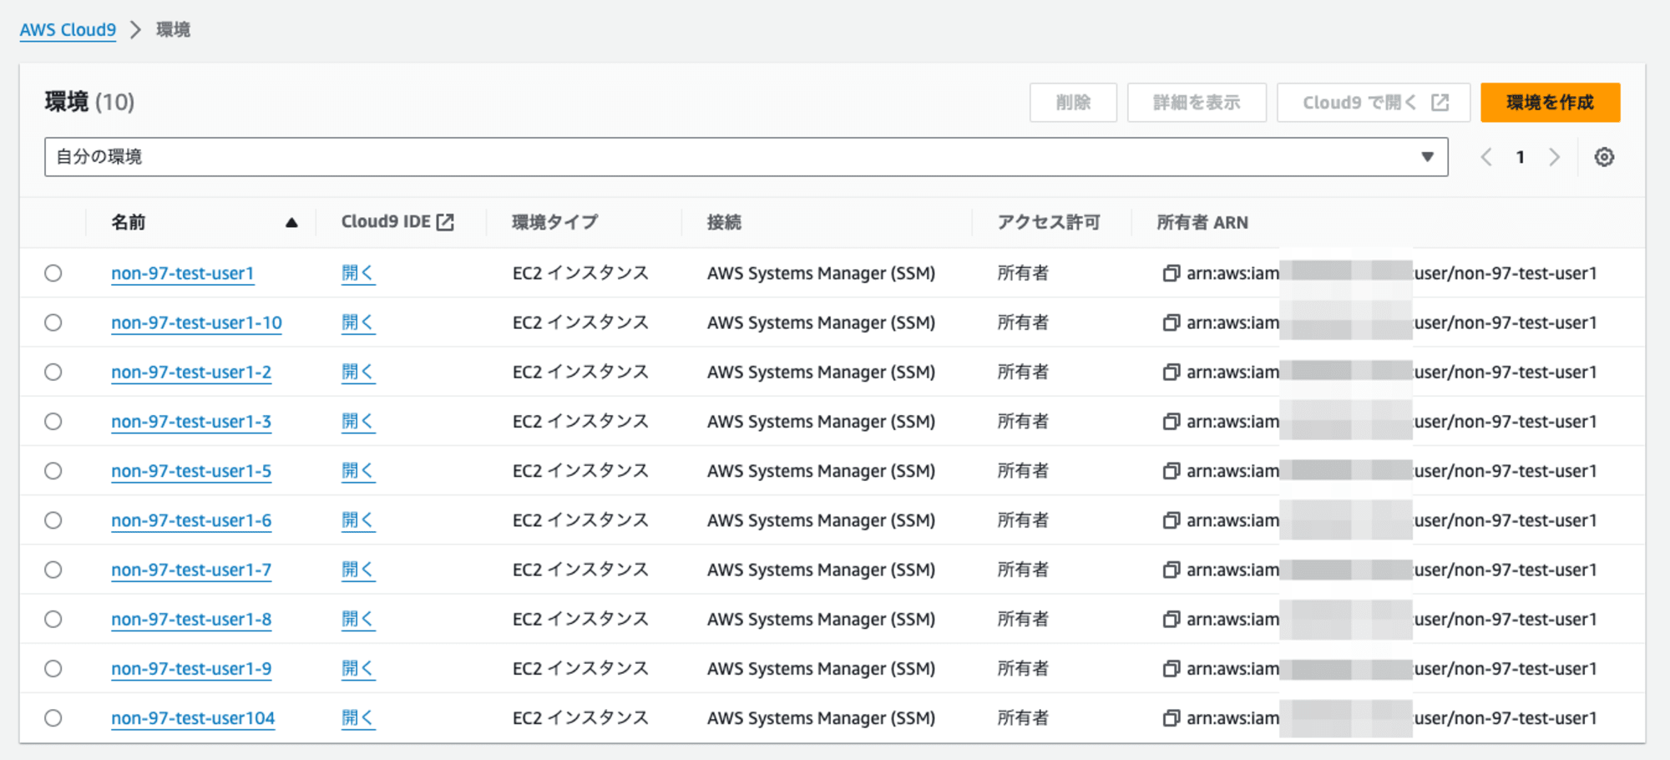Open environment link non-97-test-user104
The image size is (1670, 760).
click(193, 717)
